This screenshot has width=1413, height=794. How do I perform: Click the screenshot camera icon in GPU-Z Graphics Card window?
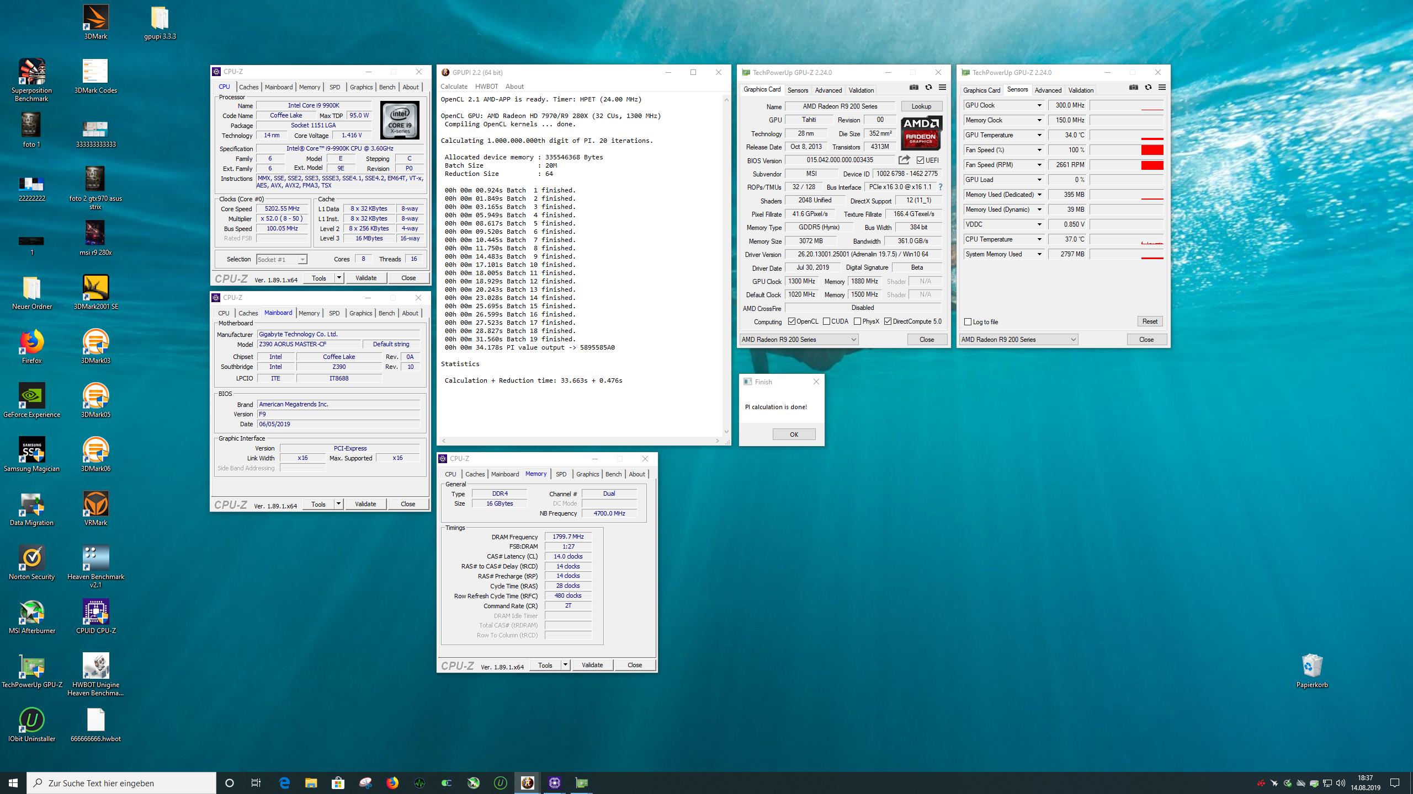914,87
